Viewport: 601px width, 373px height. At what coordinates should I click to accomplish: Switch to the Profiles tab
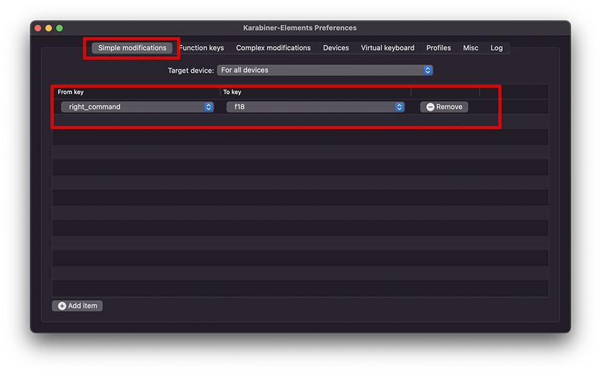coord(439,48)
